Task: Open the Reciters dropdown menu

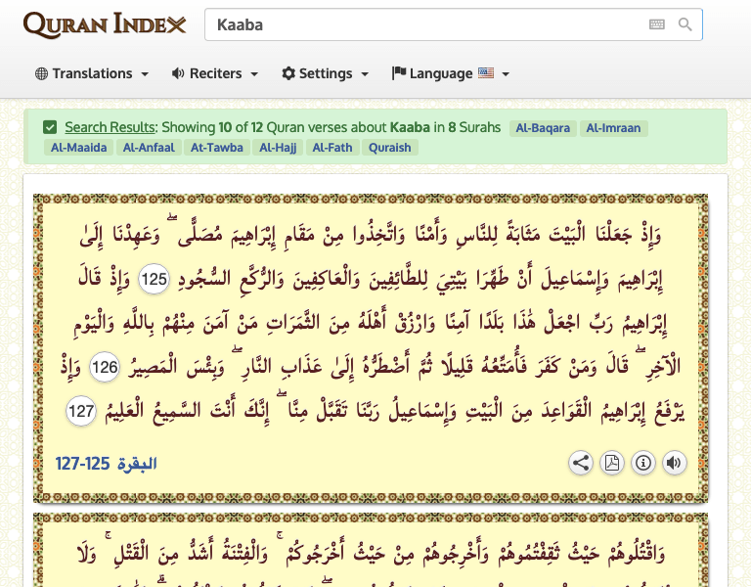Action: (x=214, y=73)
